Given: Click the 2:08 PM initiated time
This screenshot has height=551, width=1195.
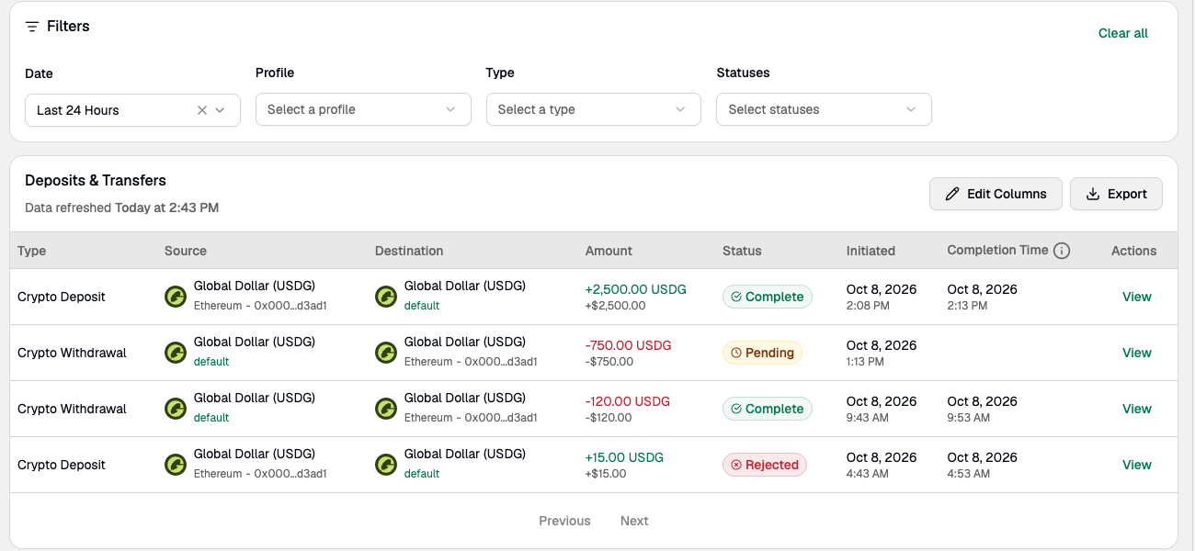Looking at the screenshot, I should (868, 306).
